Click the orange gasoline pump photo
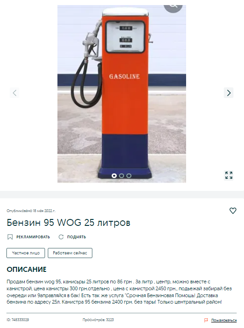The height and width of the screenshot is (328, 244). [x=122, y=94]
